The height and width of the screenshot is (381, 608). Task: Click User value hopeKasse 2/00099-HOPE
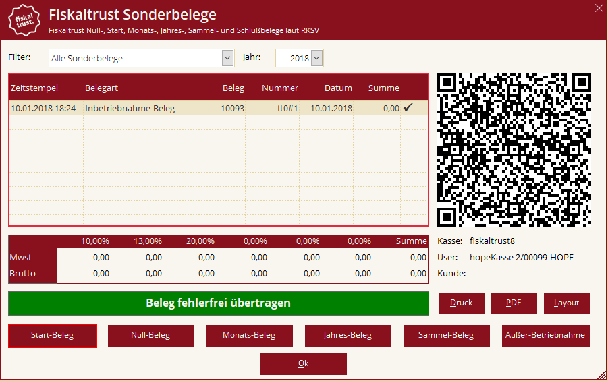pyautogui.click(x=522, y=258)
